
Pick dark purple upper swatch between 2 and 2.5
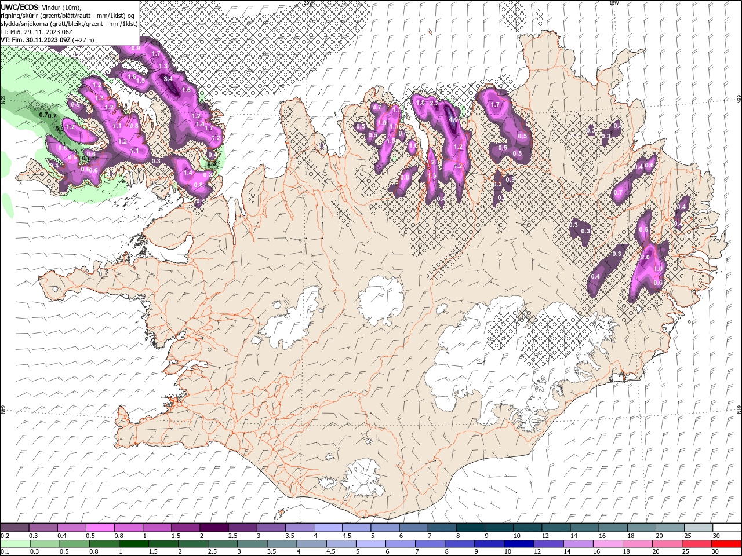214,528
